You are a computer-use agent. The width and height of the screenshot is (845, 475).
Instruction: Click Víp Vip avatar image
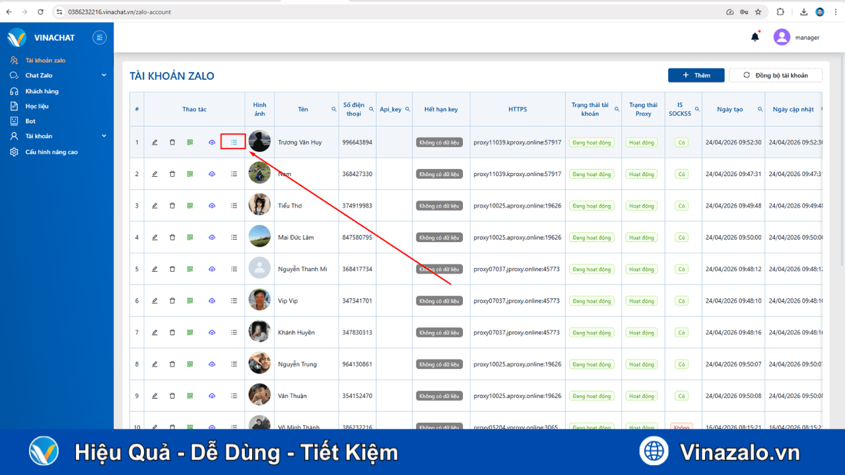(x=259, y=300)
